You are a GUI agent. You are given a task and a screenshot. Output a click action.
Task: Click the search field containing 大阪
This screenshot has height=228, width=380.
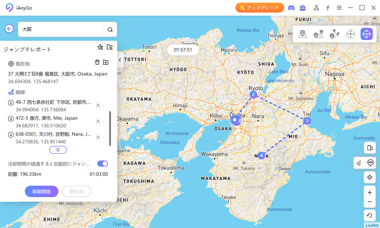[x=61, y=29]
